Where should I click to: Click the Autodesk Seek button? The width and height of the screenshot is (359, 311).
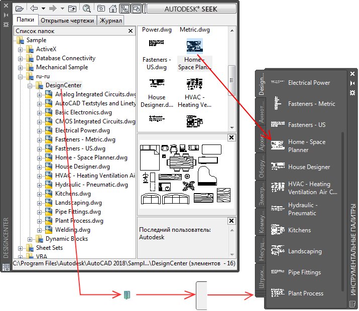[x=191, y=9]
